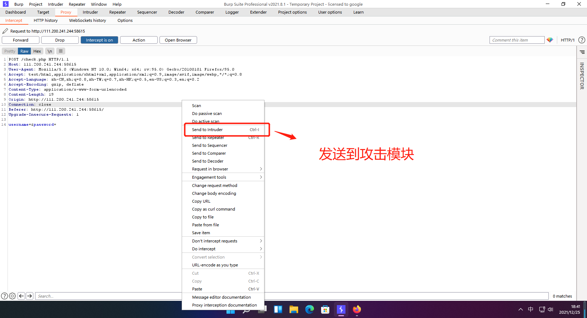Switch to HTTP history sub-tab
587x318 pixels.
(46, 20)
